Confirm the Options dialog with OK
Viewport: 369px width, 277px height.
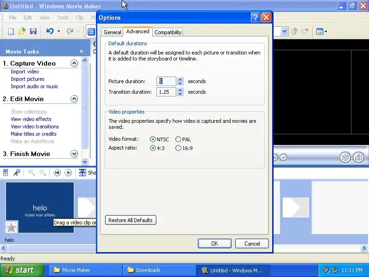214,244
